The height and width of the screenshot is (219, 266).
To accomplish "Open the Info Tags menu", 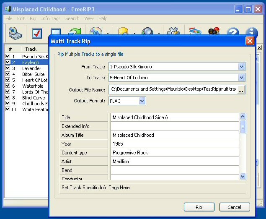I will point(51,18).
